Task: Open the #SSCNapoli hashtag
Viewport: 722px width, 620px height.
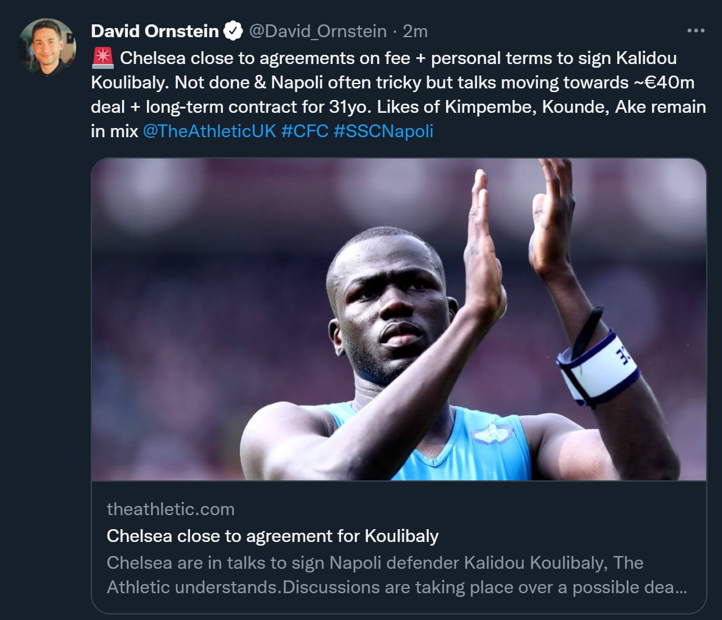Action: point(383,131)
